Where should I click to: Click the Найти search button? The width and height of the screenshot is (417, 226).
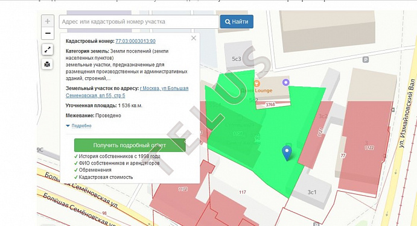(x=237, y=22)
